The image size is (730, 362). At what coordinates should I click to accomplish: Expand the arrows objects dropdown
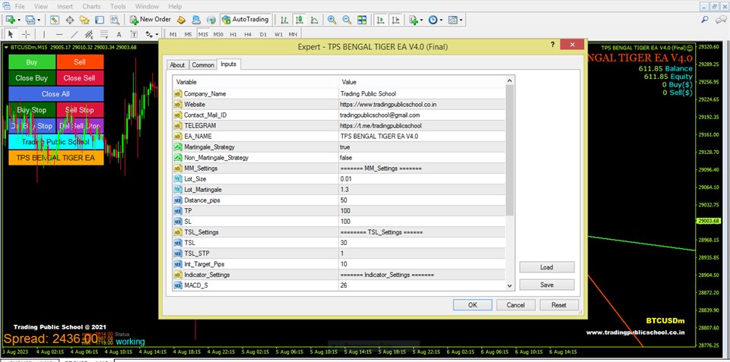click(157, 34)
